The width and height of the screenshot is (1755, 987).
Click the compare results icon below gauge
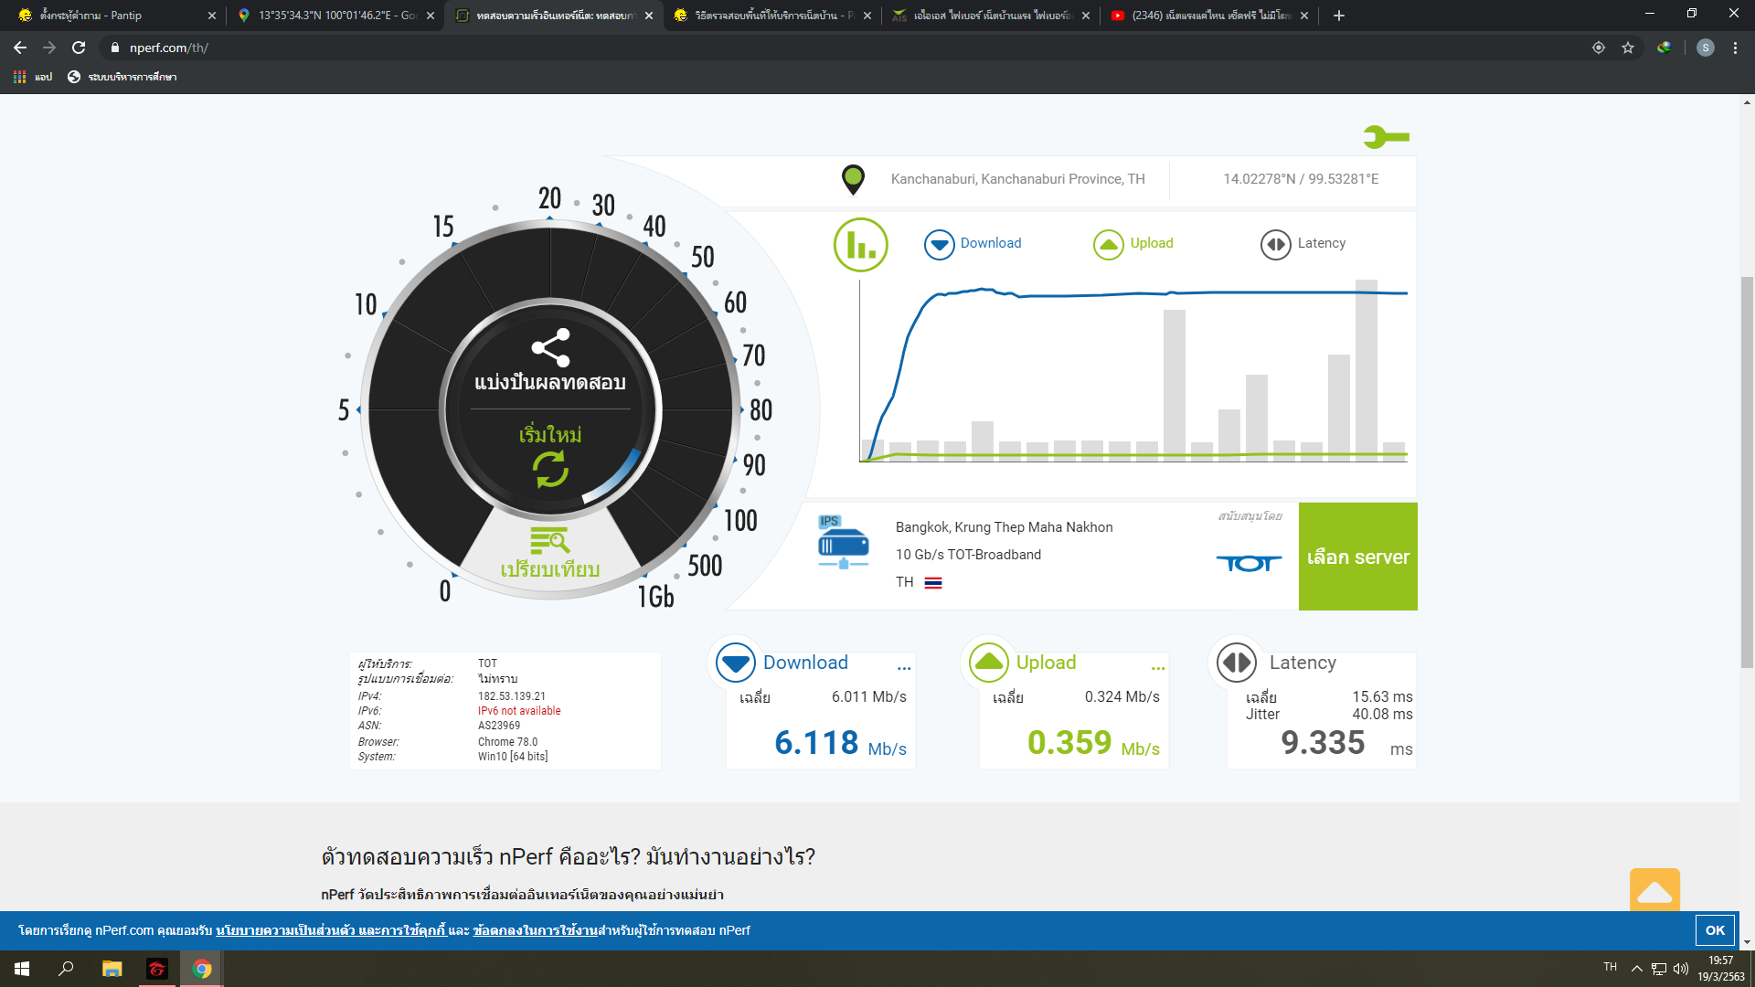click(x=549, y=541)
